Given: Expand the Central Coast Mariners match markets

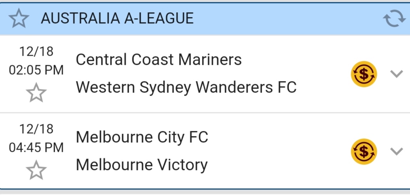Looking at the screenshot, I should pyautogui.click(x=396, y=74).
